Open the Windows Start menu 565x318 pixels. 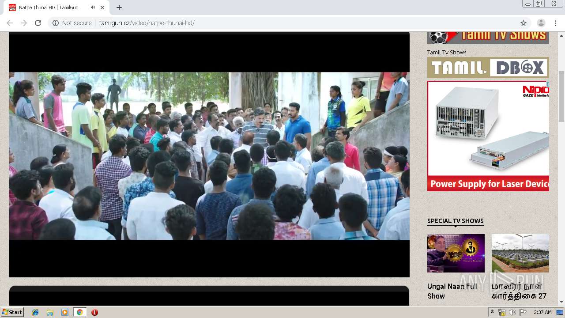12,312
